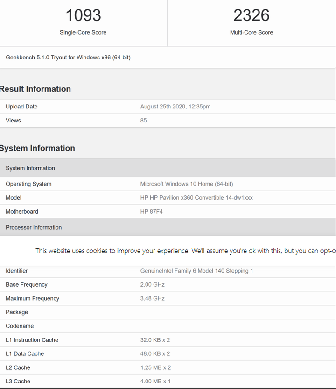Click the Upload Date label
The width and height of the screenshot is (336, 389).
click(x=21, y=107)
